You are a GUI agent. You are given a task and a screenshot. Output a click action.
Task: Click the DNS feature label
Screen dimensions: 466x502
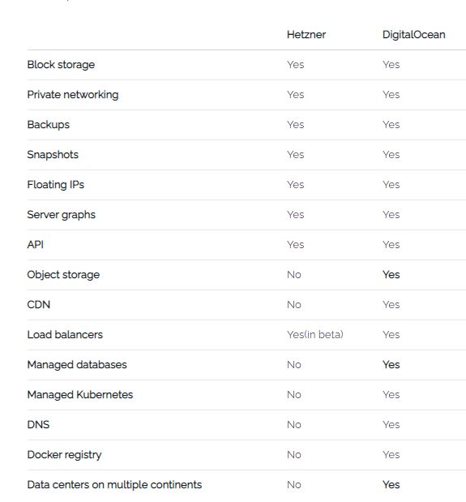tap(38, 425)
